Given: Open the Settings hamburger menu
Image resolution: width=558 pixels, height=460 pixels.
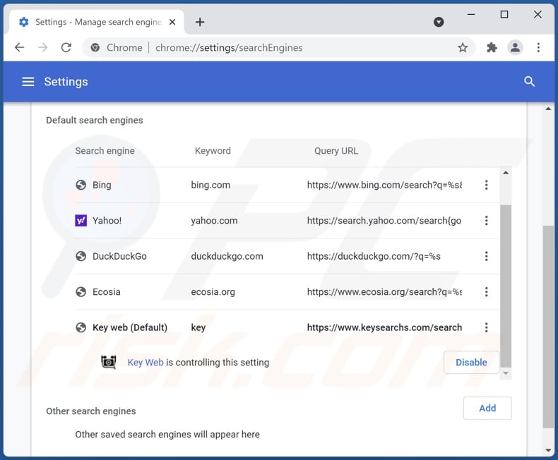Looking at the screenshot, I should click(x=28, y=82).
